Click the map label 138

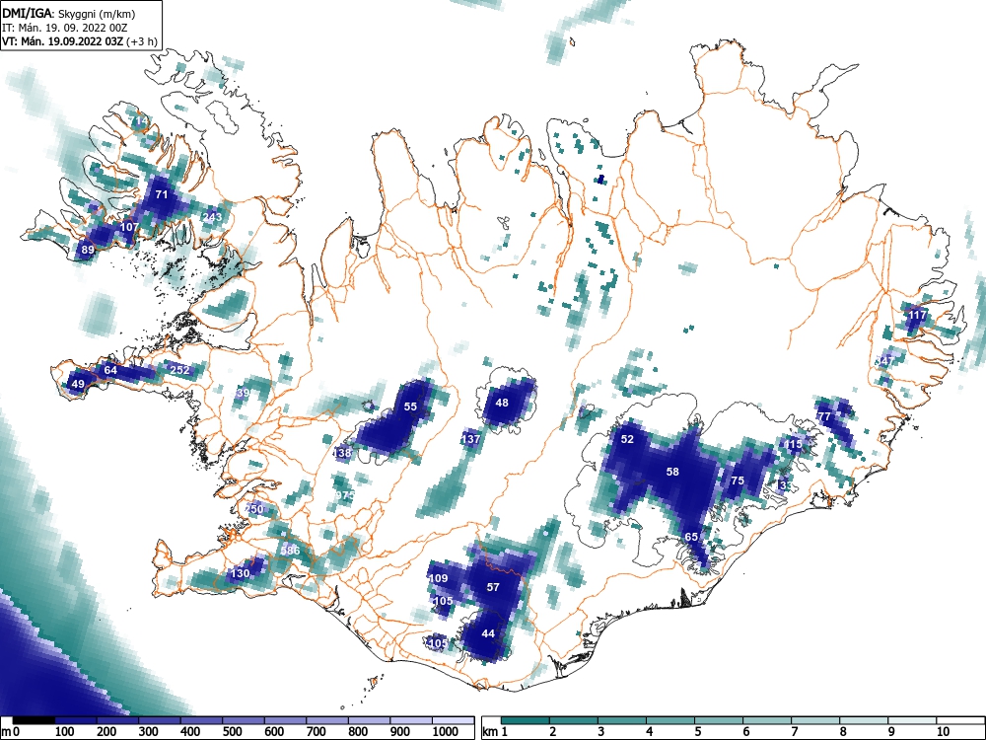click(x=342, y=453)
